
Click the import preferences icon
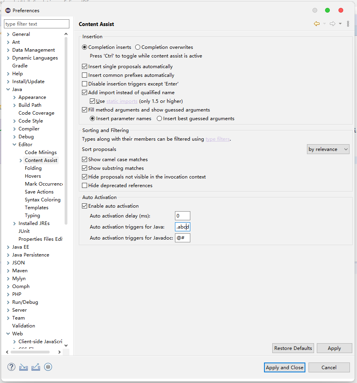(x=23, y=367)
